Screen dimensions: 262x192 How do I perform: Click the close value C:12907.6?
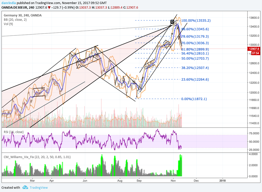tap(131, 8)
